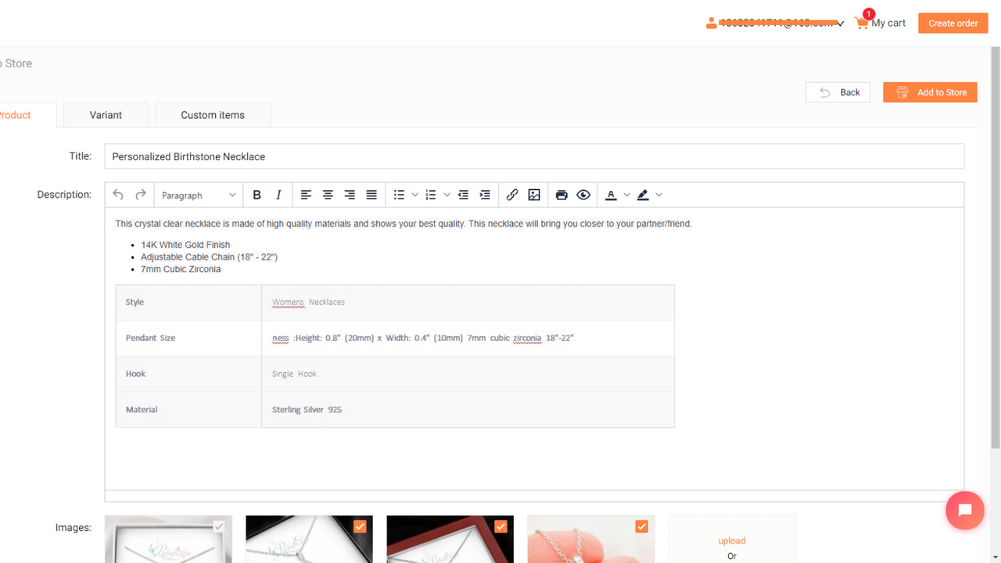Screen dimensions: 1001x563
Task: Insert an image into description
Action: click(x=534, y=195)
